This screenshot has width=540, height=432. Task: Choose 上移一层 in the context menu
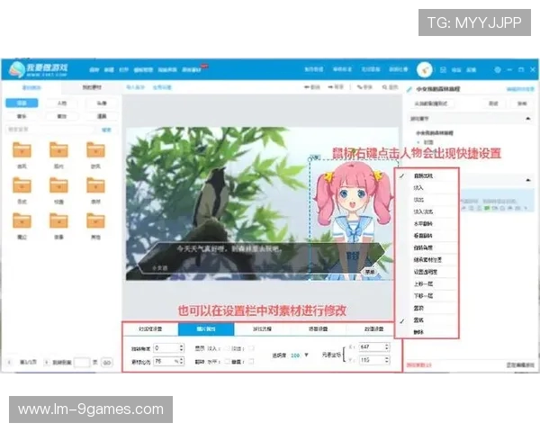click(x=427, y=283)
